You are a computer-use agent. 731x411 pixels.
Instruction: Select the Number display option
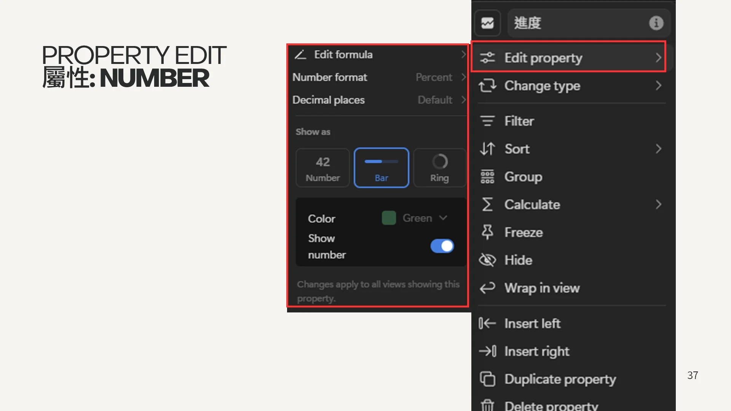pyautogui.click(x=322, y=168)
